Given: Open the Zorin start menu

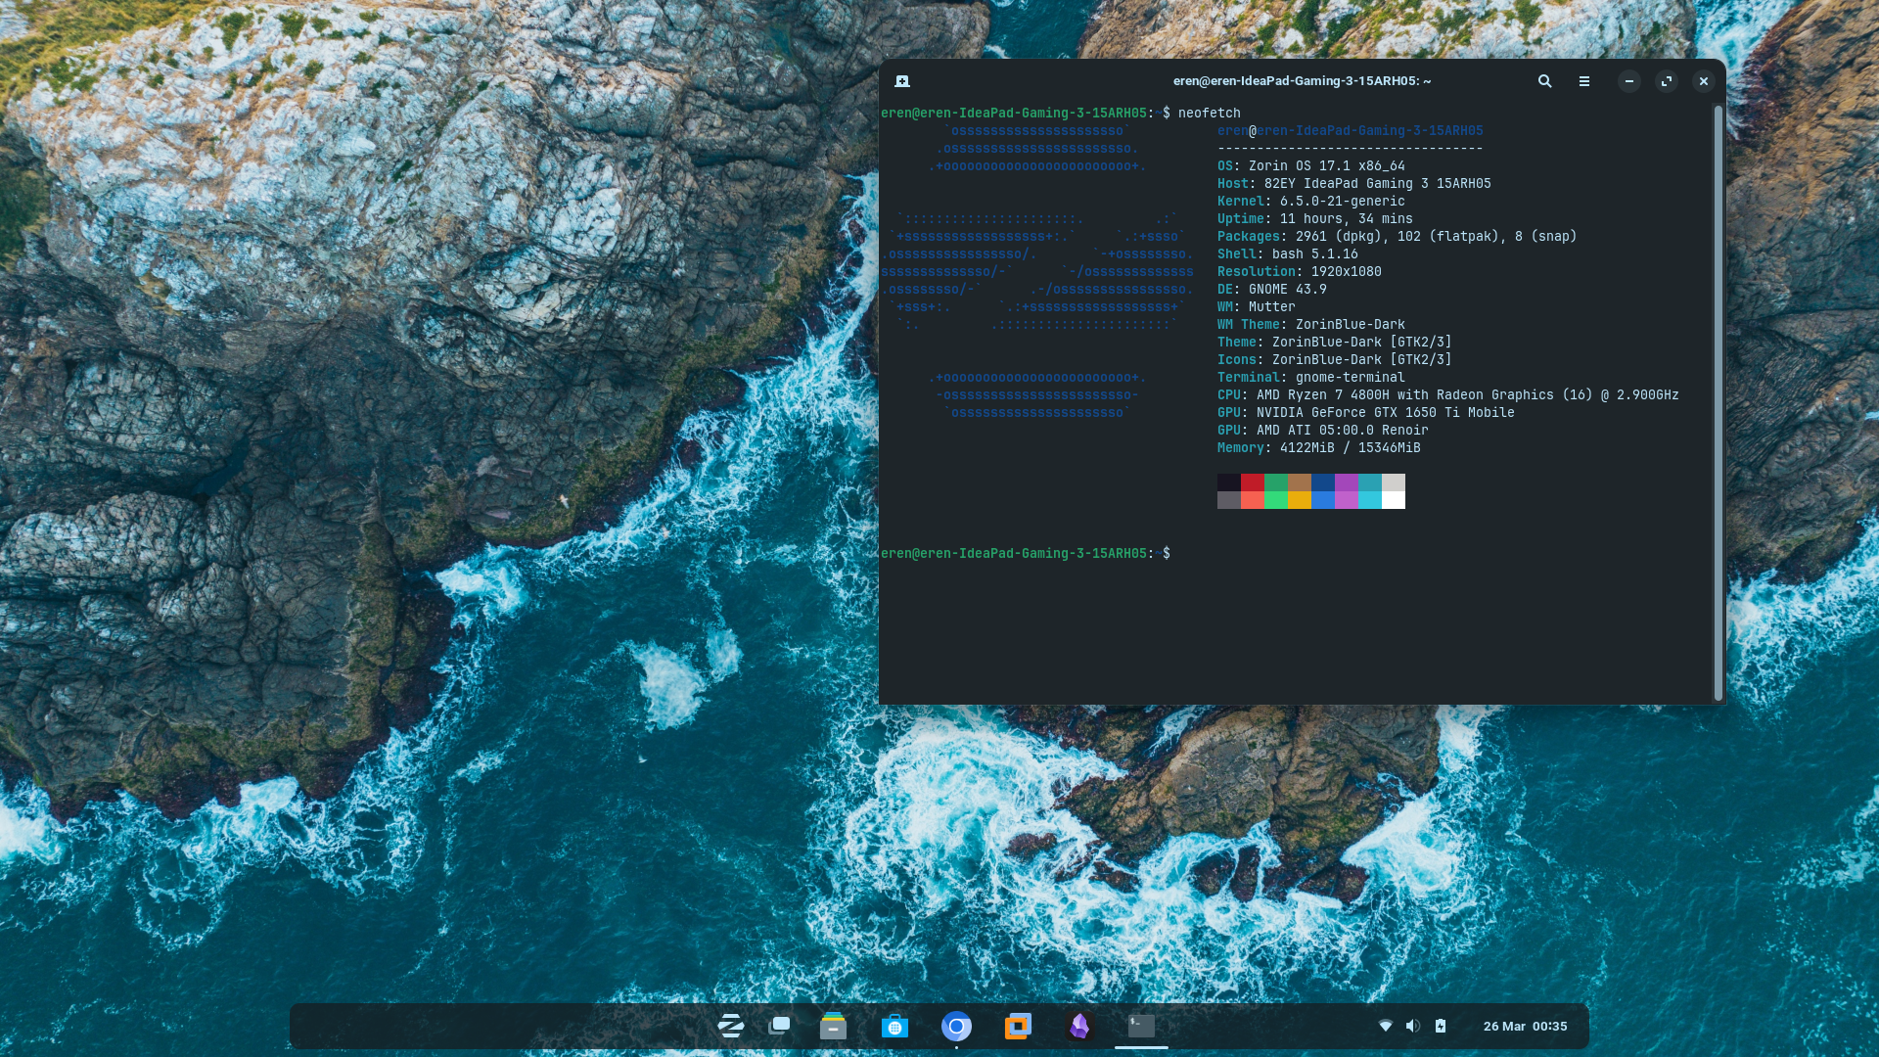Looking at the screenshot, I should pyautogui.click(x=730, y=1026).
